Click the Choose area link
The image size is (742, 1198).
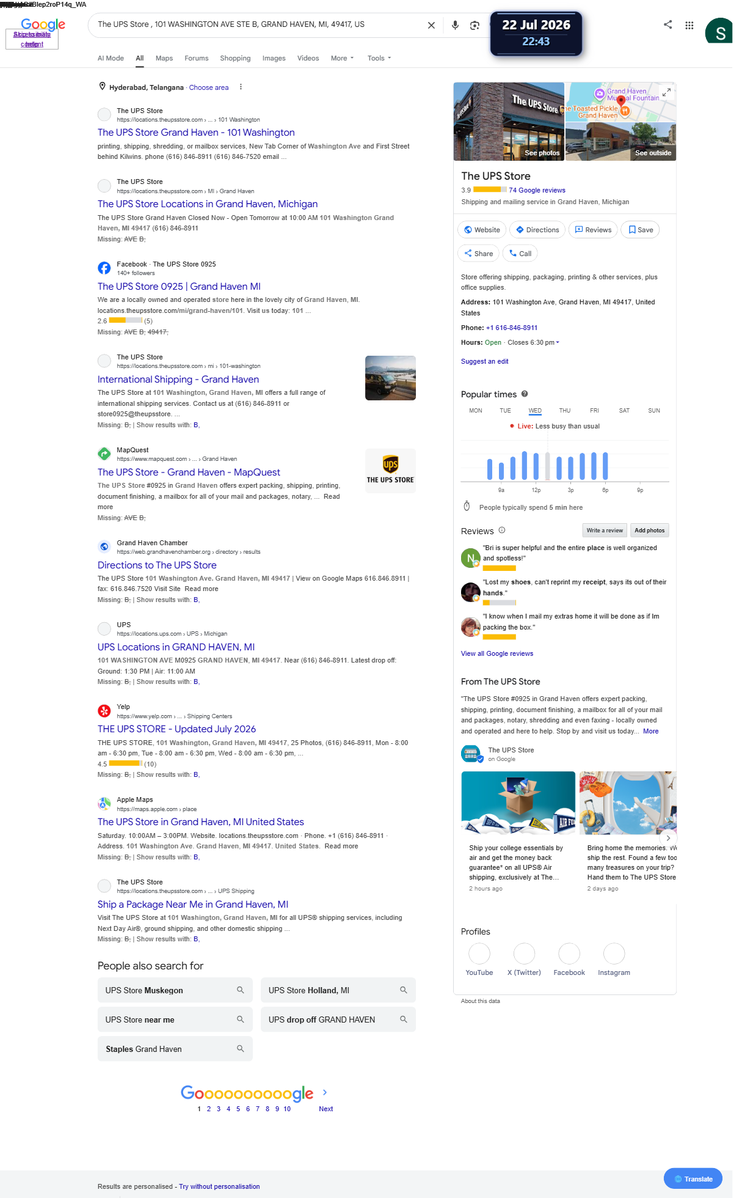point(209,87)
